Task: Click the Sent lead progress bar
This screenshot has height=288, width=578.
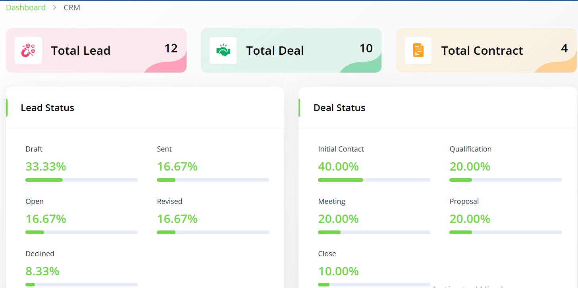Action: point(213,180)
